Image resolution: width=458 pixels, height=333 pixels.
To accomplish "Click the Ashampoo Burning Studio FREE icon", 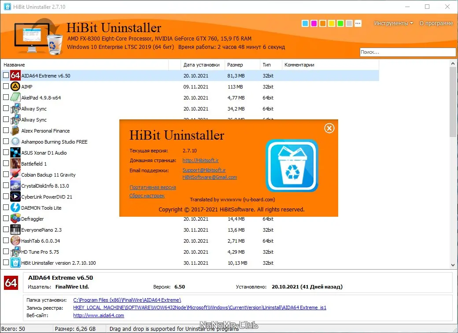I will [15, 142].
